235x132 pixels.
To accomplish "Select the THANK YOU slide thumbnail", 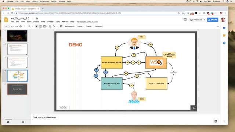I will (x=17, y=89).
